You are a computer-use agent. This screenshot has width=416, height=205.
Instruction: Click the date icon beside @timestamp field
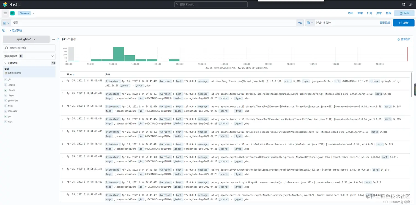6,73
